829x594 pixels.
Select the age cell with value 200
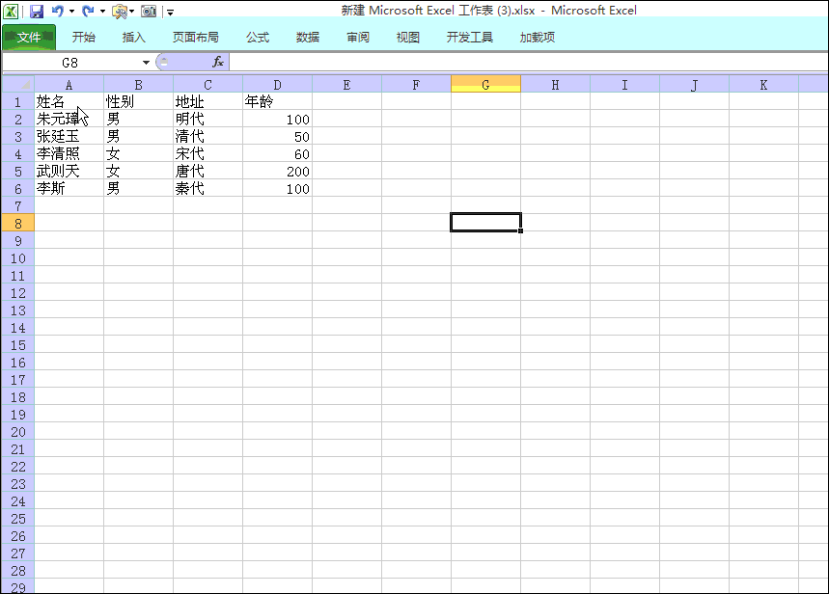tap(278, 172)
